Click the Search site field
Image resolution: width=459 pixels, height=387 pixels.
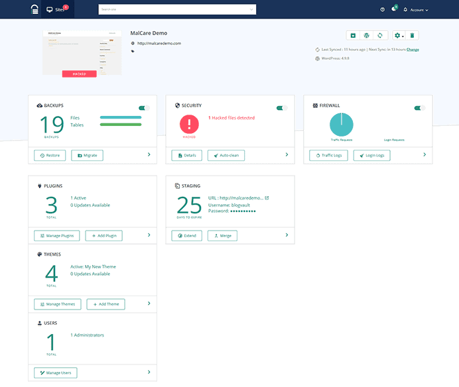tap(177, 9)
